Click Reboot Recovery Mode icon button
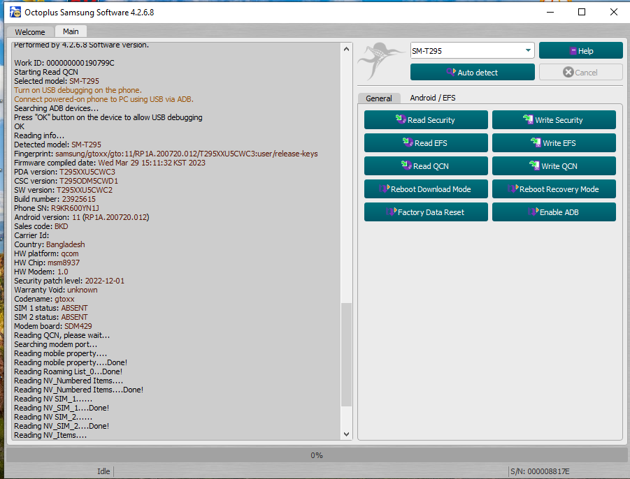The height and width of the screenshot is (479, 630). coord(513,189)
